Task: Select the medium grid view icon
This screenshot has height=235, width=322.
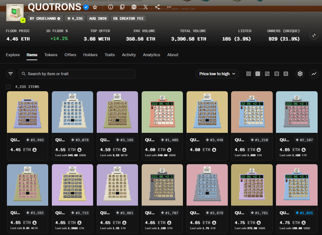Action: point(258,74)
